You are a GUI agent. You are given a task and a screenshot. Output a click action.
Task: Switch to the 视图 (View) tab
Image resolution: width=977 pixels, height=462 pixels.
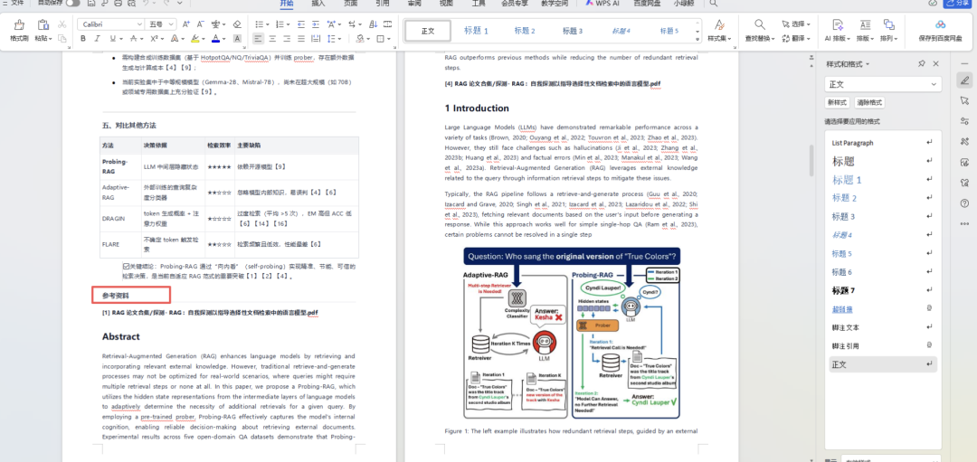[x=446, y=3]
